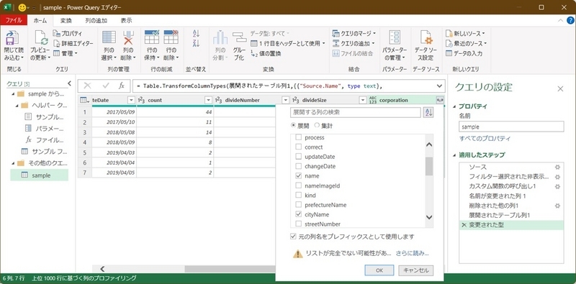Check the process checkbox
This screenshot has width=576, height=284.
[x=299, y=137]
